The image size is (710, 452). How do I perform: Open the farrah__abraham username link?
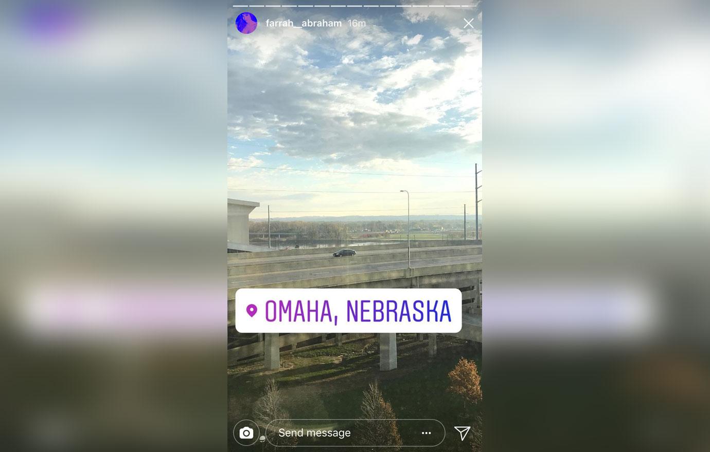(304, 23)
